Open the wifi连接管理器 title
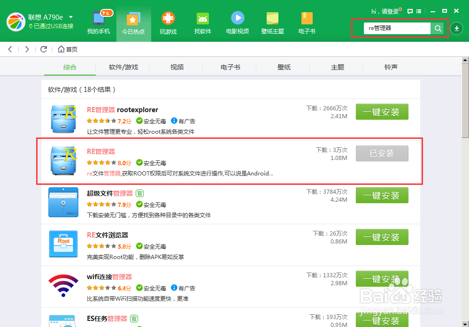The width and height of the screenshot is (469, 327). point(109,277)
